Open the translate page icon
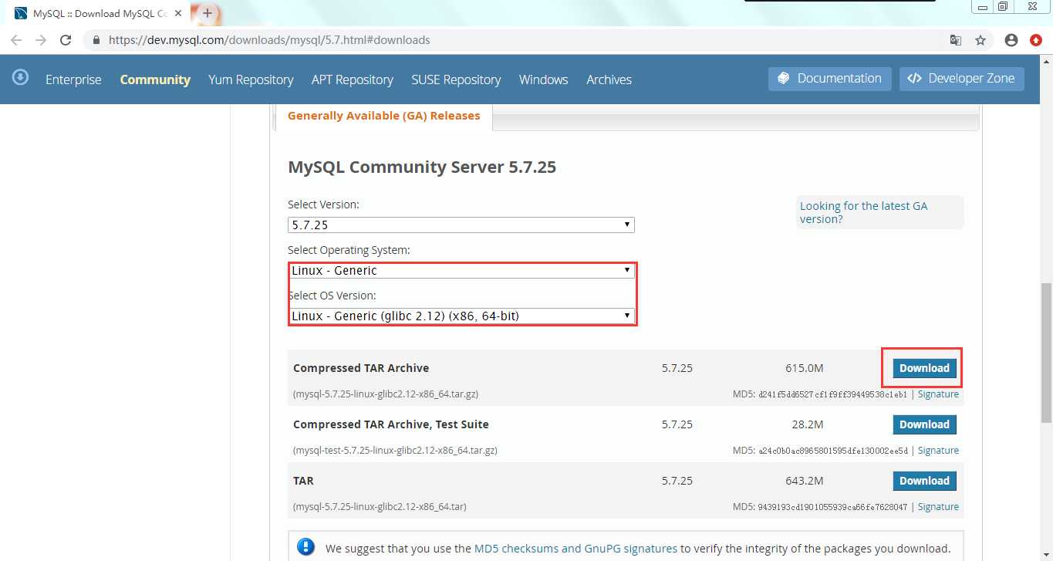Screen dimensions: 1053x561 point(956,40)
